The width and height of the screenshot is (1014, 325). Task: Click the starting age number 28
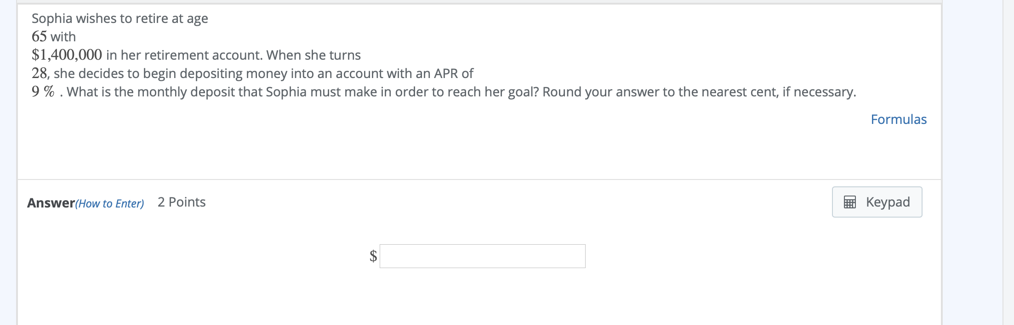pyautogui.click(x=40, y=73)
